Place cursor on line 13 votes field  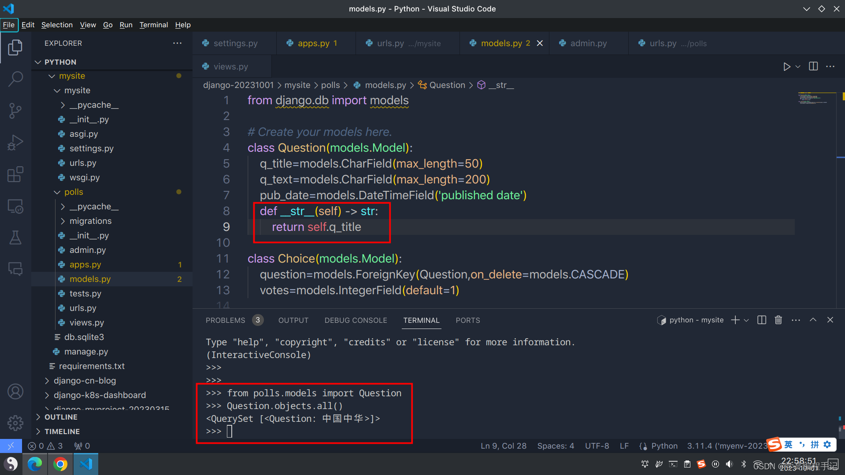pyautogui.click(x=359, y=290)
